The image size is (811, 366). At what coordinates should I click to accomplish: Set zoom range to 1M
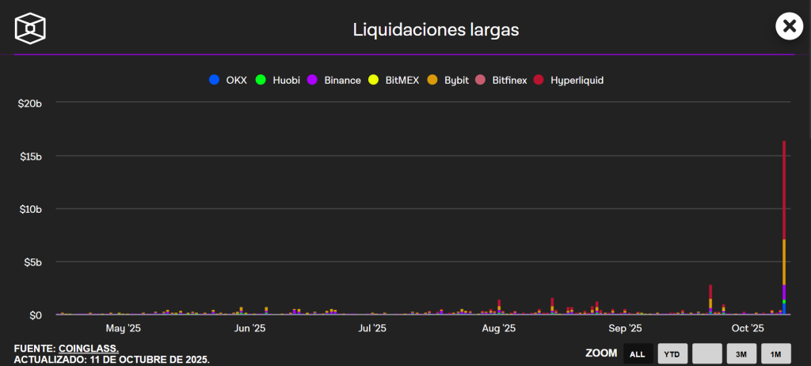[775, 354]
